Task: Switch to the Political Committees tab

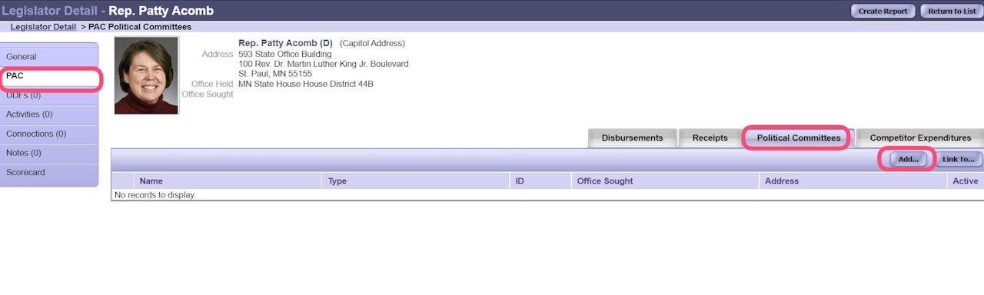Action: coord(798,138)
